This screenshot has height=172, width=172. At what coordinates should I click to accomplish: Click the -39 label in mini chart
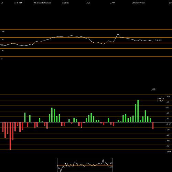point(111,167)
